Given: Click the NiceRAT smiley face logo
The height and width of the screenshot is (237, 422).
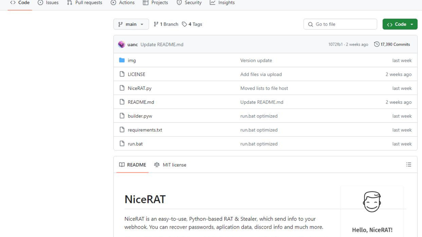Looking at the screenshot, I should click(372, 202).
